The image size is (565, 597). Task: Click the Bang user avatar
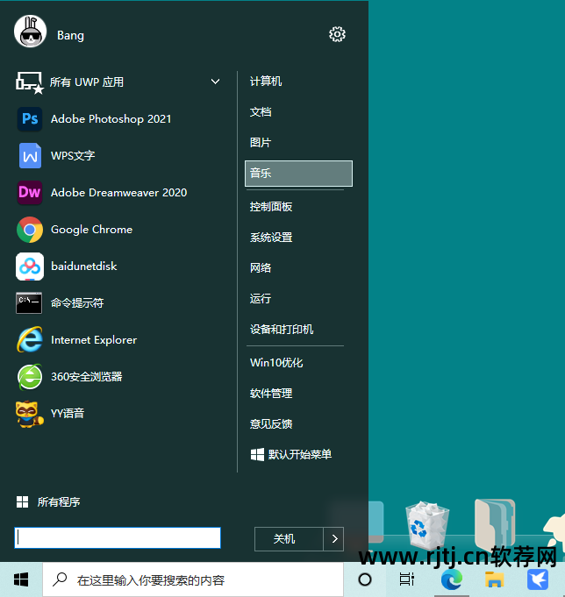click(x=30, y=32)
